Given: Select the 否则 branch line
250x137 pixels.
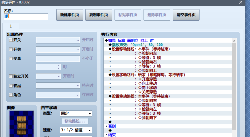Looking at the screenshot, I should (168, 126).
